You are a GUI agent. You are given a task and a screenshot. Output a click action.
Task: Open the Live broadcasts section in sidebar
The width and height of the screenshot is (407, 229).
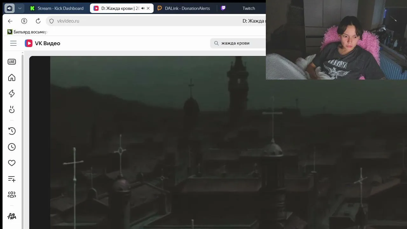click(x=12, y=62)
